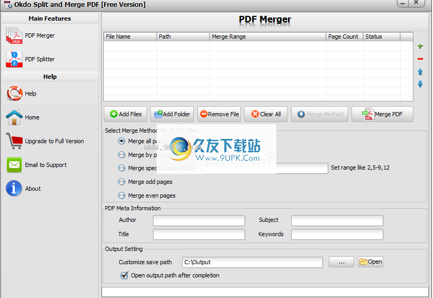The image size is (433, 298).
Task: Click the Merge Range column header
Action: 268,36
